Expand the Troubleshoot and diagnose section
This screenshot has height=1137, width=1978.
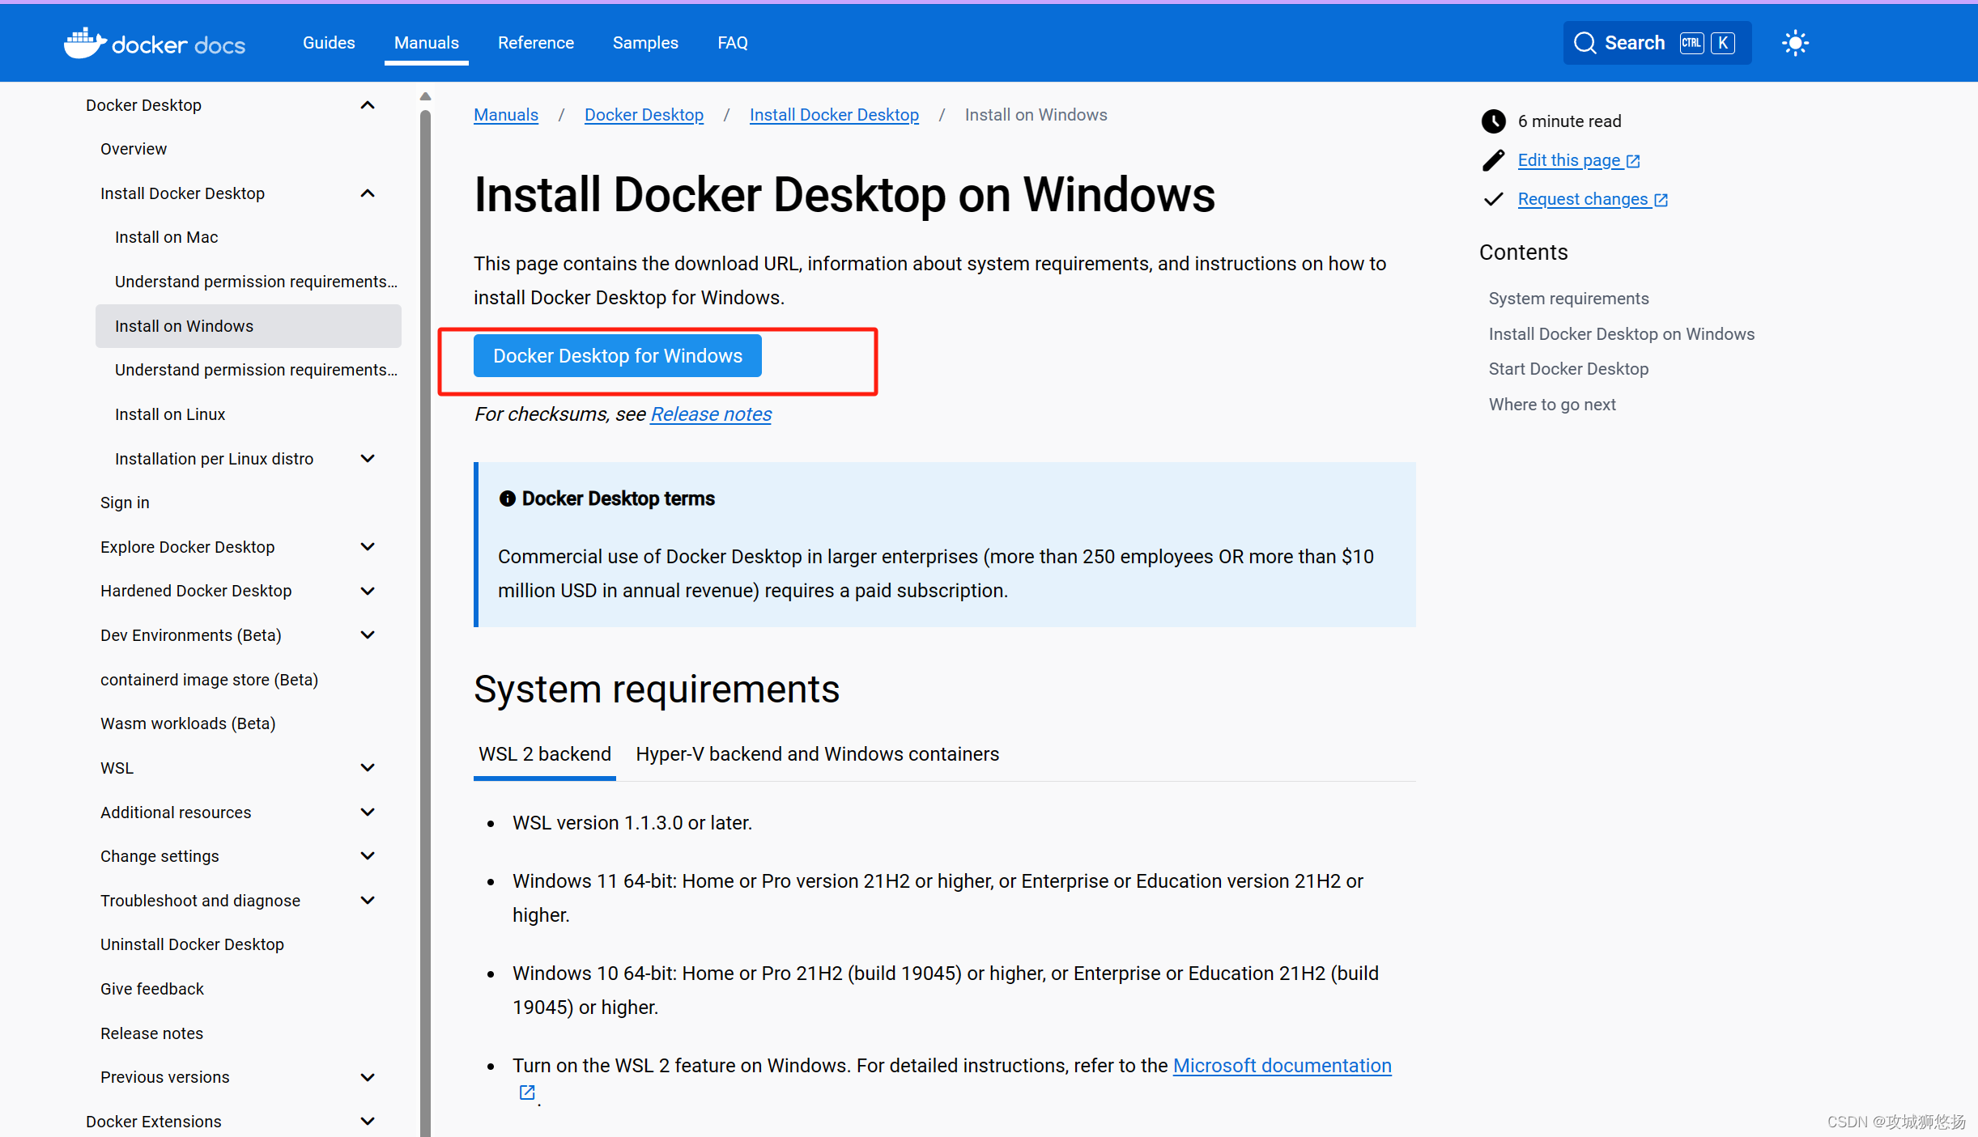pos(368,900)
